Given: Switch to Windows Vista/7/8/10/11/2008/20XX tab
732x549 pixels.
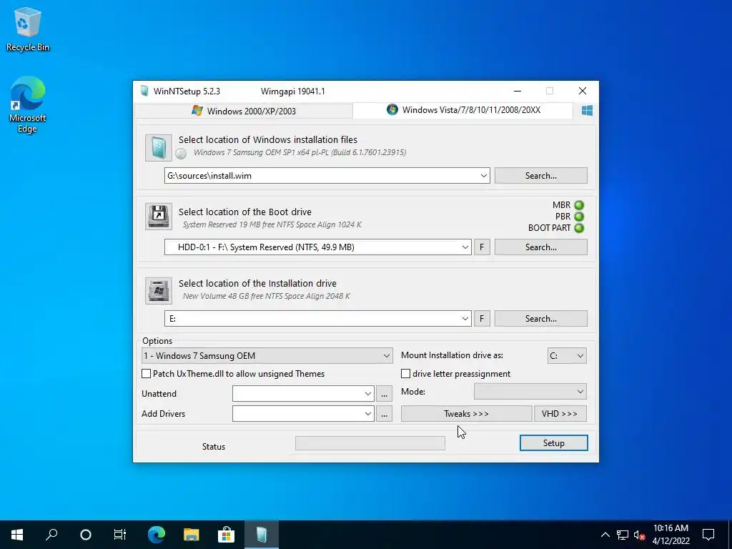Looking at the screenshot, I should [463, 110].
